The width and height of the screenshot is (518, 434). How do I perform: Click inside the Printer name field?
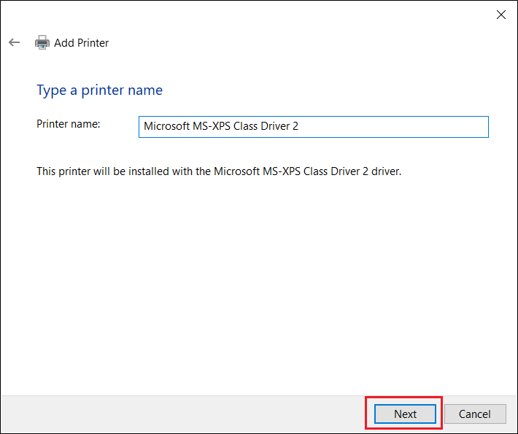[313, 126]
